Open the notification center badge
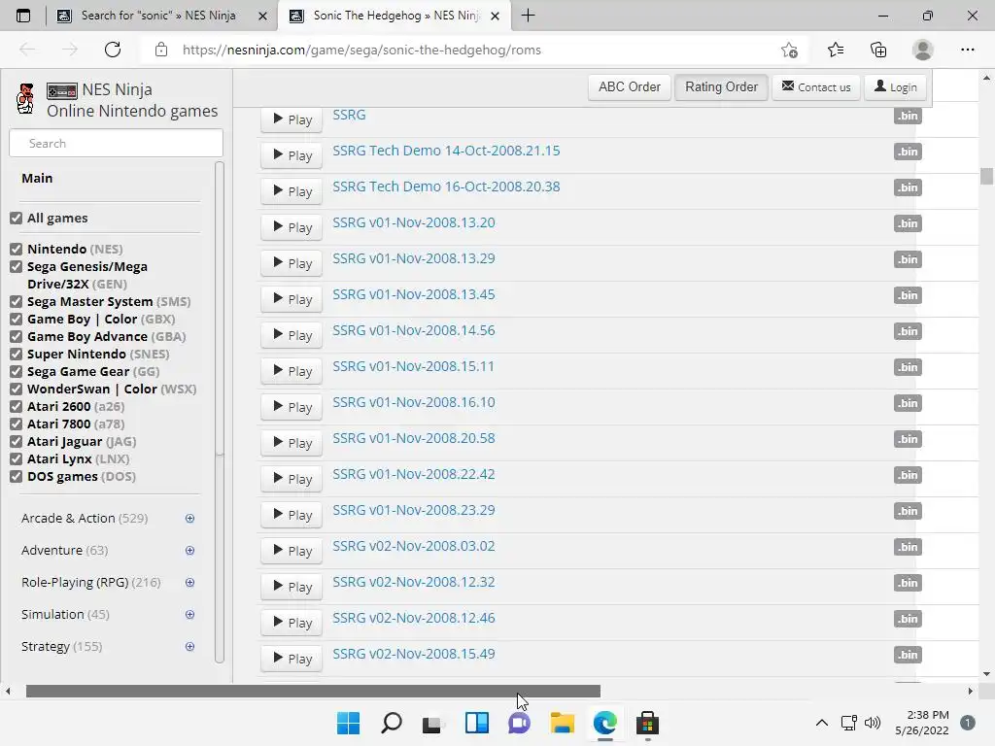 pyautogui.click(x=968, y=723)
